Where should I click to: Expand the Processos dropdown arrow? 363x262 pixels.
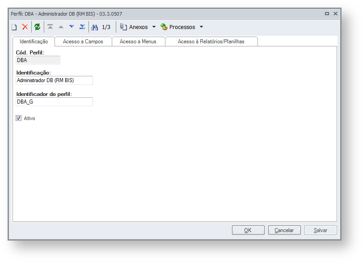coord(202,27)
